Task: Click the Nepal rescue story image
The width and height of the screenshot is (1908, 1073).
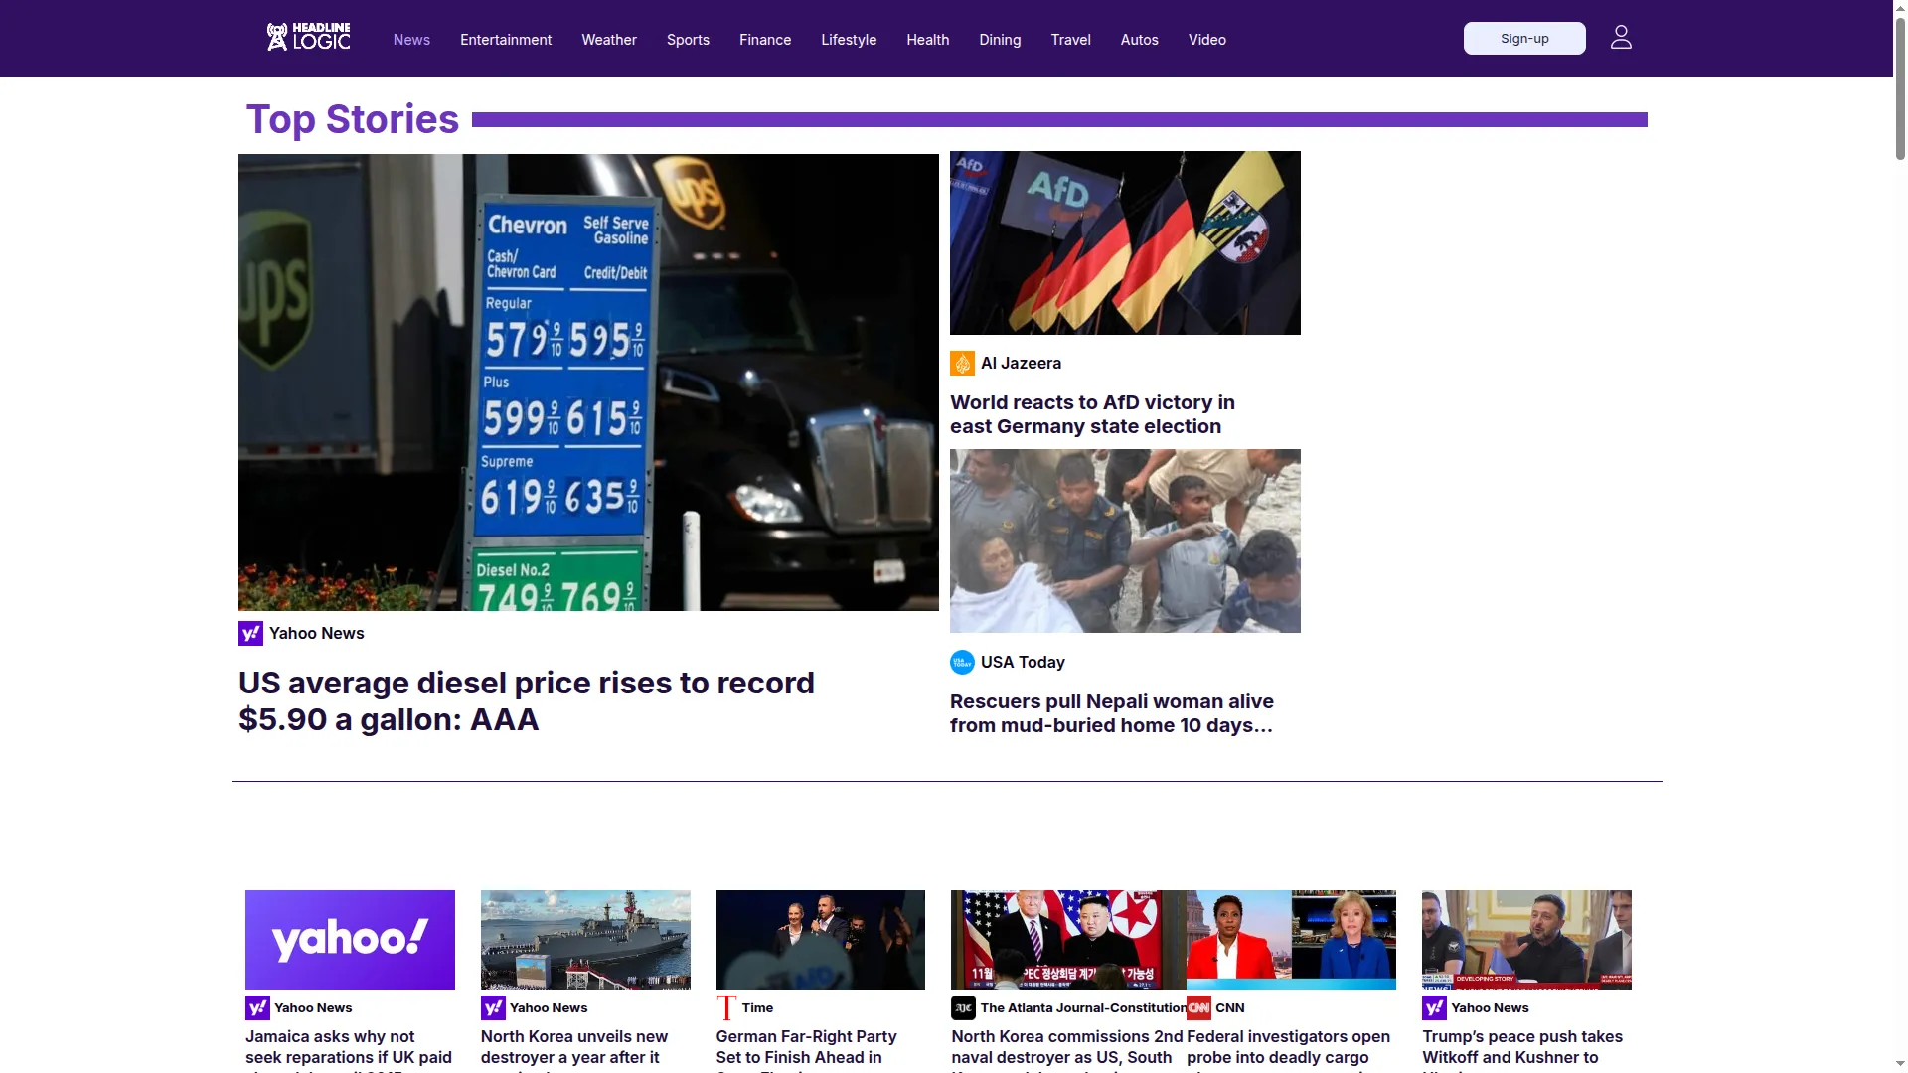Action: (x=1125, y=540)
